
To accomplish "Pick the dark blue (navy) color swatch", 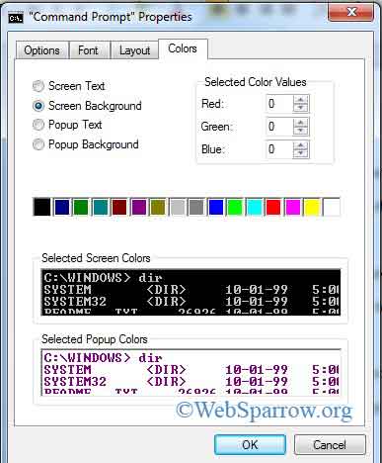I will (62, 207).
